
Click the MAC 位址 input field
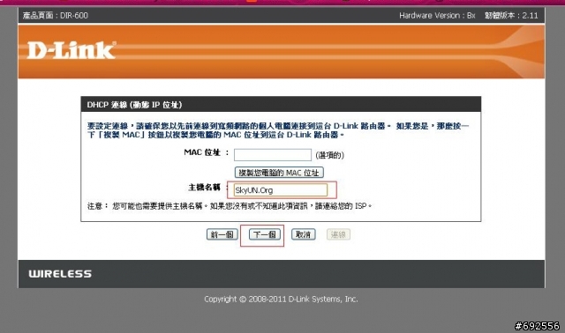(x=273, y=155)
